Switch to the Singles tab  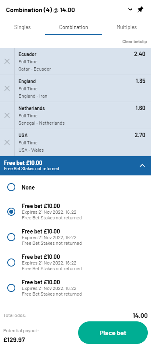[23, 27]
